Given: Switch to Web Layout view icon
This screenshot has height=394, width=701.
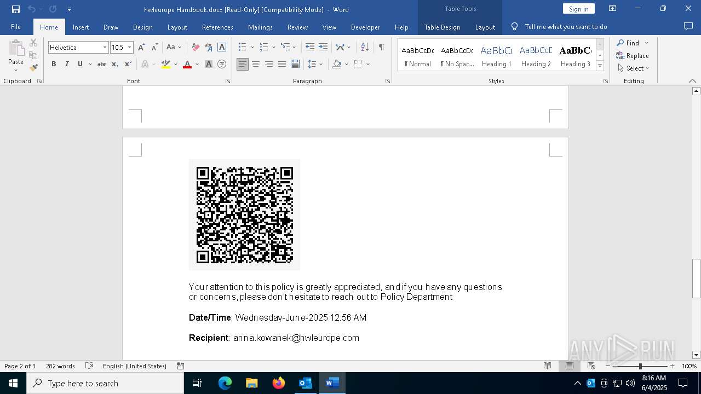Looking at the screenshot, I should (x=591, y=366).
